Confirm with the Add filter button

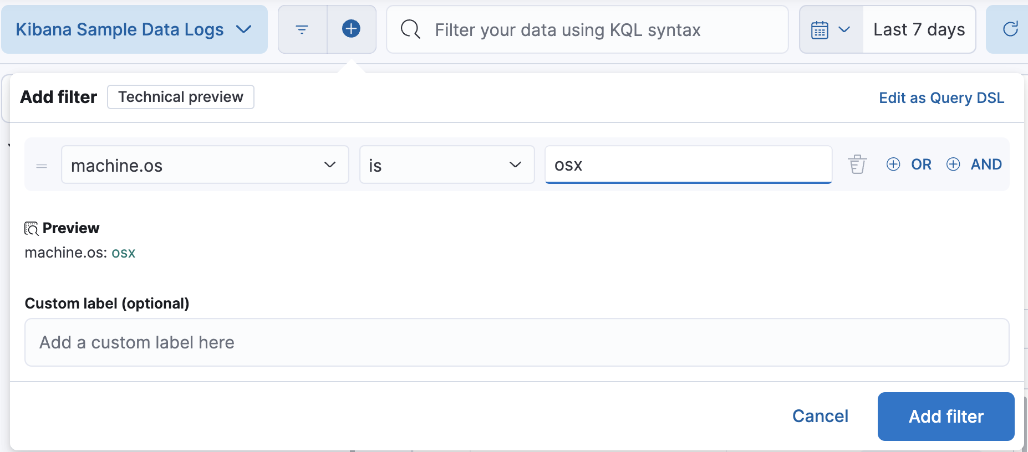[945, 417]
